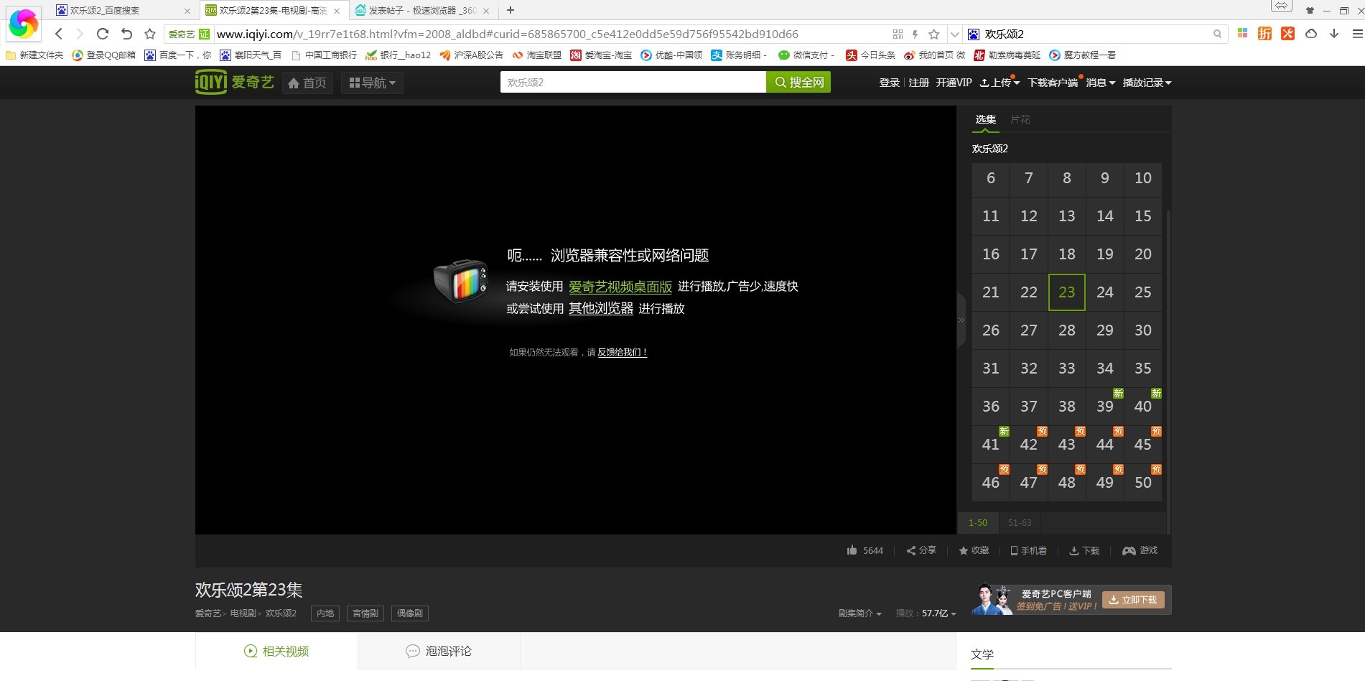Image resolution: width=1365 pixels, height=681 pixels.
Task: Open a new tab with plus button
Action: (511, 10)
